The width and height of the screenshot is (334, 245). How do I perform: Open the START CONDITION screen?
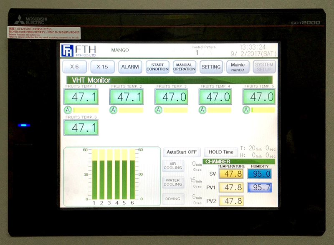pyautogui.click(x=157, y=67)
